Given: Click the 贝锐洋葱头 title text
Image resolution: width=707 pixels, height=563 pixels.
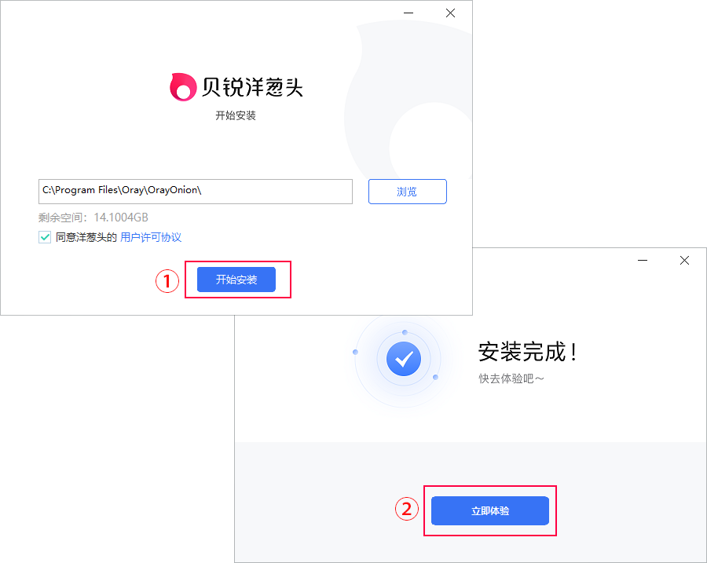Looking at the screenshot, I should click(252, 87).
